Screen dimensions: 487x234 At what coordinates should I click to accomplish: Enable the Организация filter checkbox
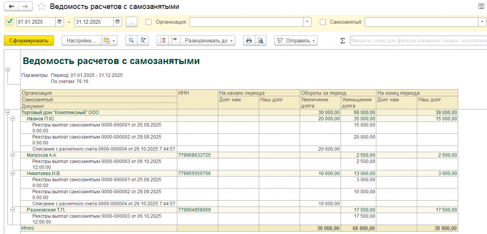149,22
